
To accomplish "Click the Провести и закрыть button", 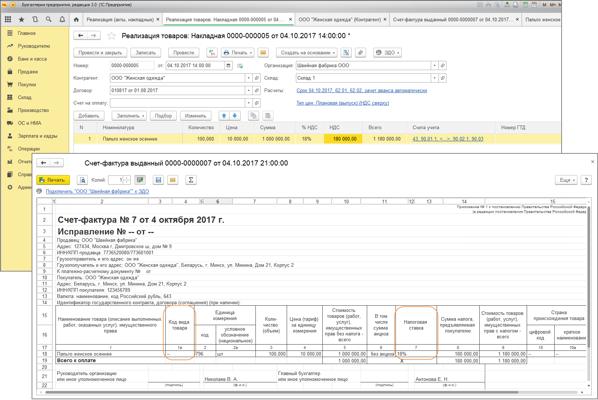I will click(100, 52).
